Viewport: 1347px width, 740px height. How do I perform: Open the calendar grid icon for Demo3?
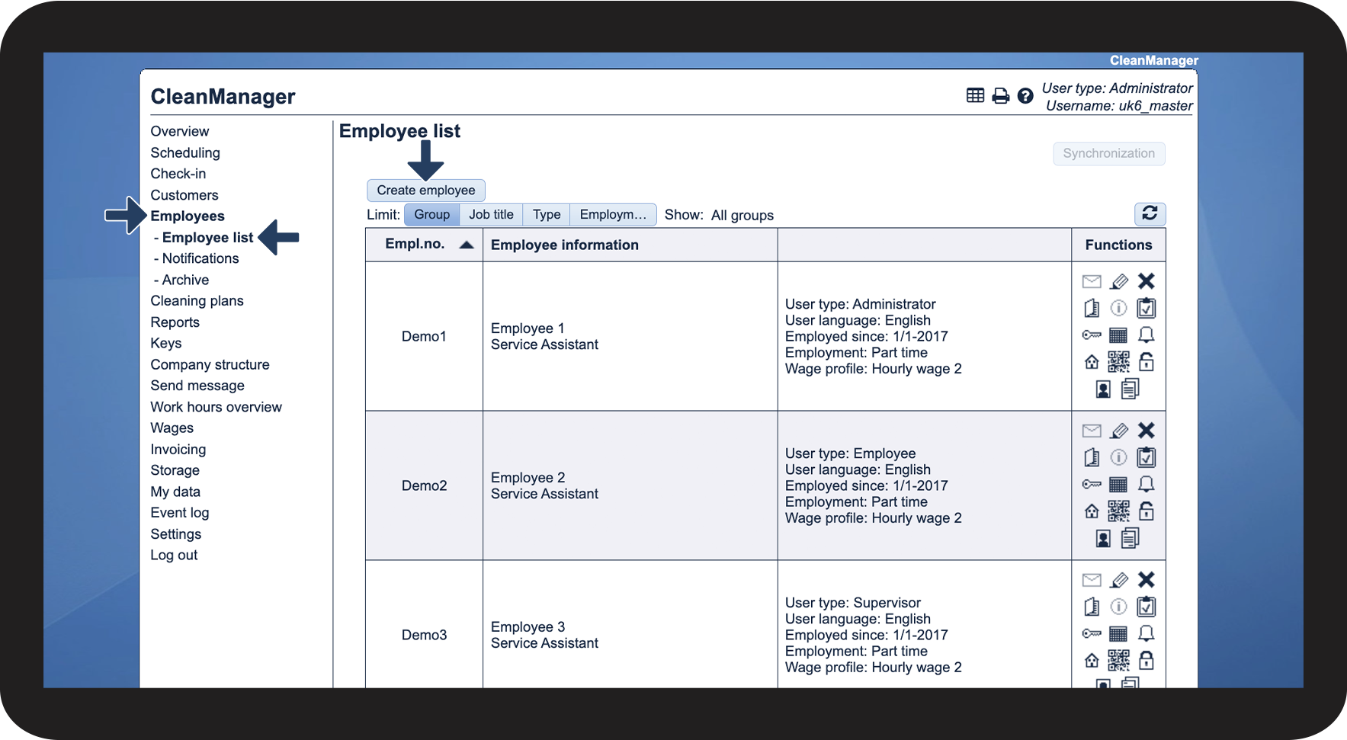(x=1118, y=633)
